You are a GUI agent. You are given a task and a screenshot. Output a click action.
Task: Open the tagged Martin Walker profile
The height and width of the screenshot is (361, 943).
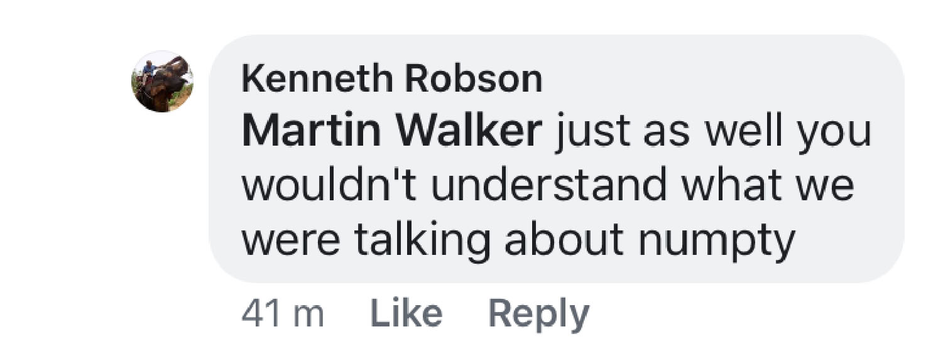tap(391, 131)
